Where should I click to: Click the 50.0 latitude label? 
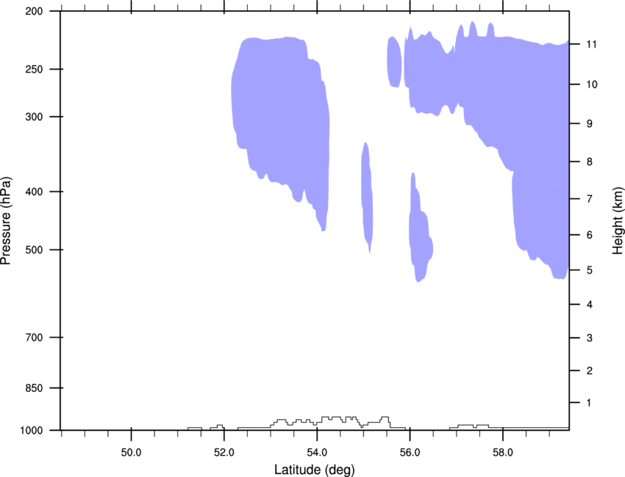pos(131,453)
